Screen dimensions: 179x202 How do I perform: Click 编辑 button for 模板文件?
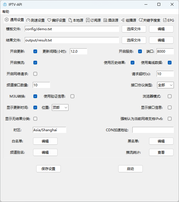point(161,29)
